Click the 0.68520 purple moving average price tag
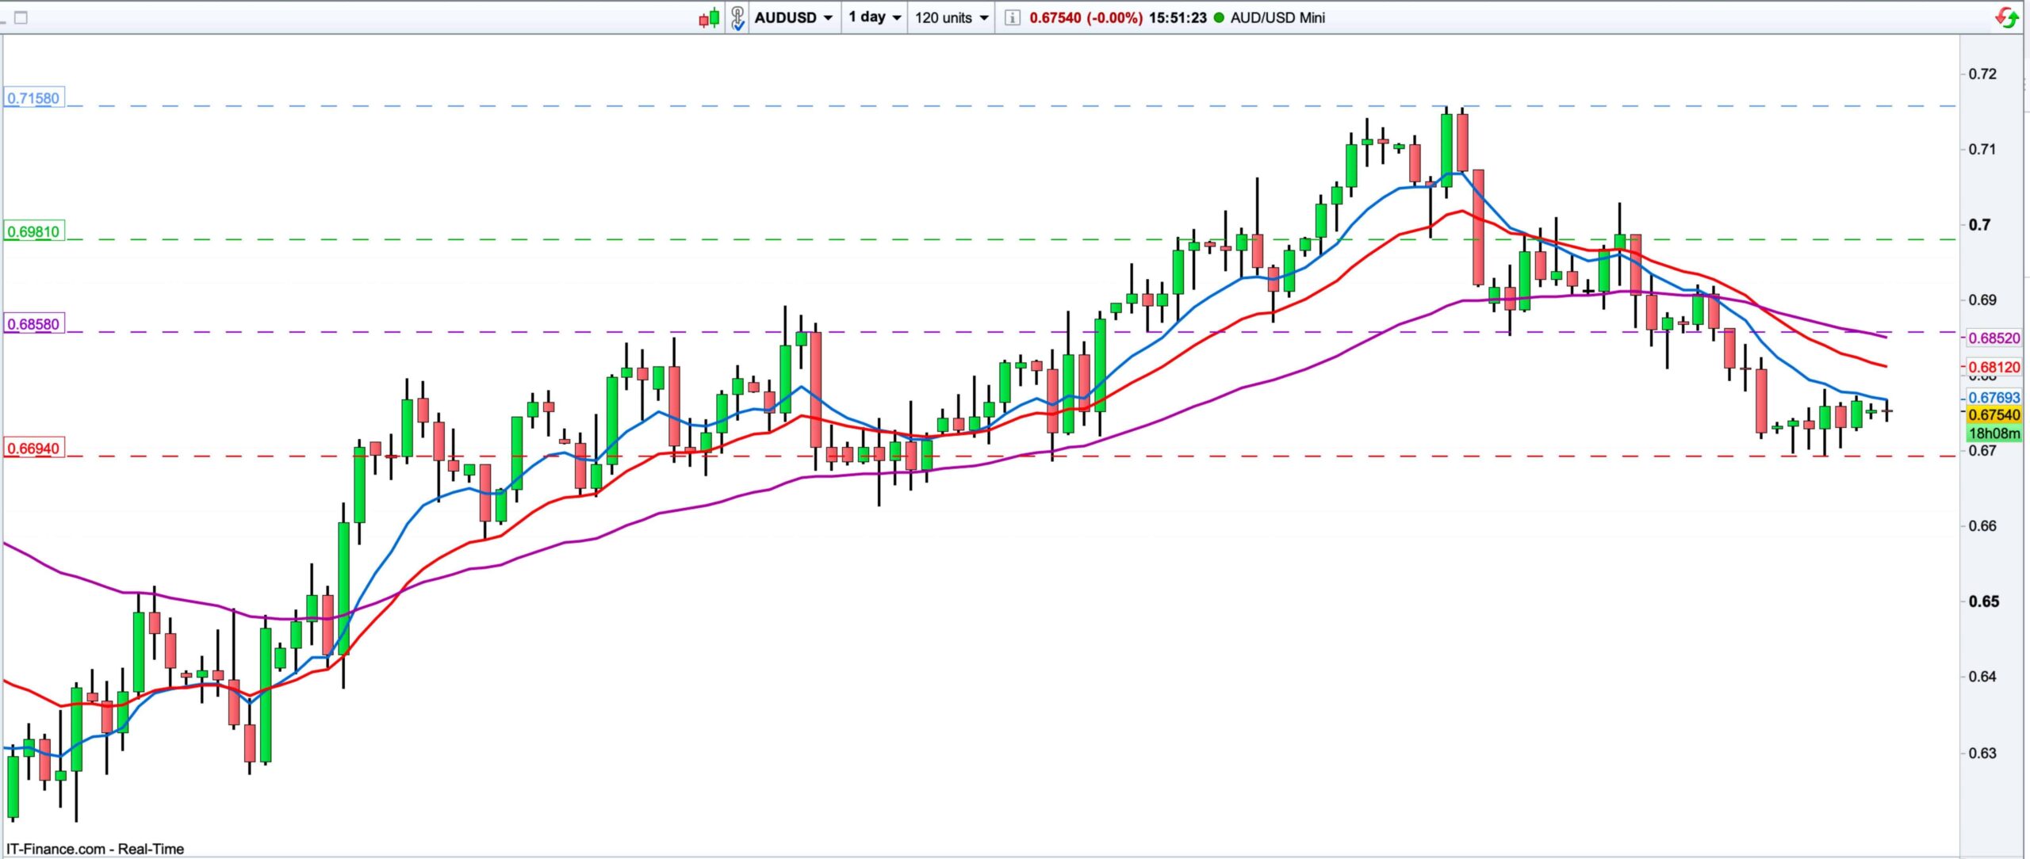This screenshot has width=2030, height=859. tap(1994, 338)
